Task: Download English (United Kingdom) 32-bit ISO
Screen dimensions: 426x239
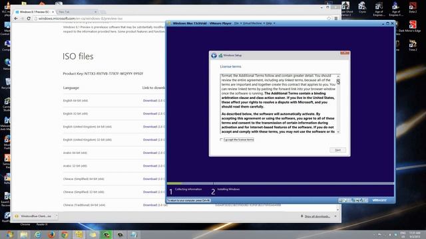Action: 150,139
